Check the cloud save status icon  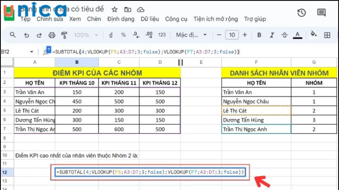(141, 9)
